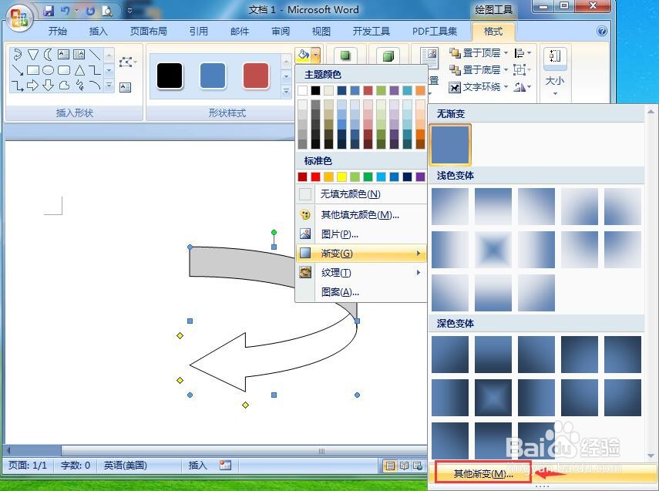Open the Office button menu
The height and width of the screenshot is (491, 659).
pos(19,18)
